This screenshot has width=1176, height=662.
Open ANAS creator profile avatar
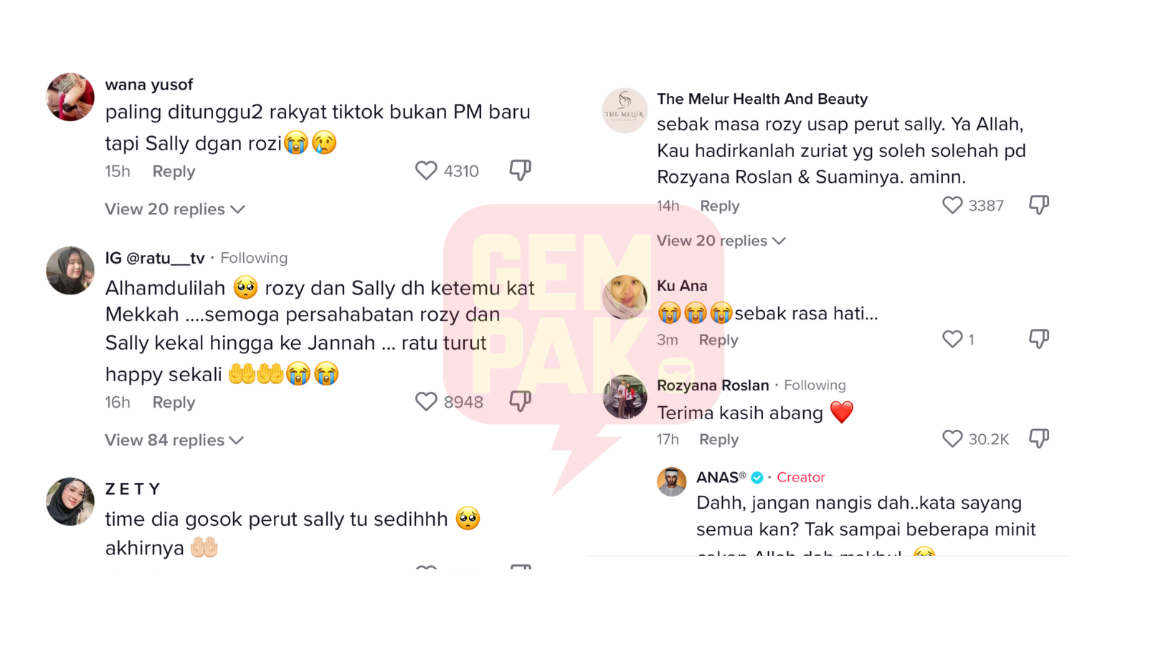coord(672,481)
